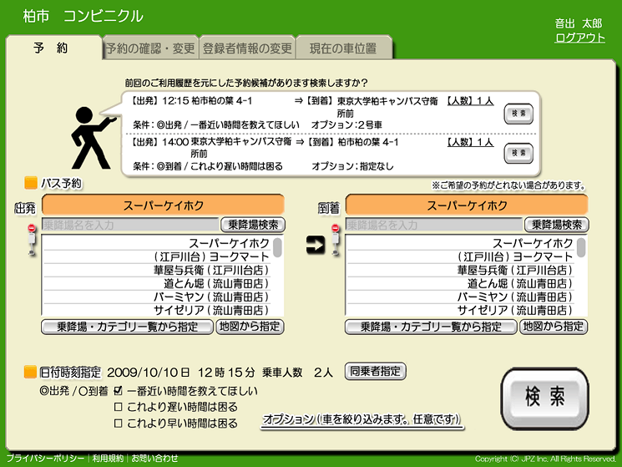Open the 現在の車位置 tab
The image size is (622, 467).
[x=342, y=48]
